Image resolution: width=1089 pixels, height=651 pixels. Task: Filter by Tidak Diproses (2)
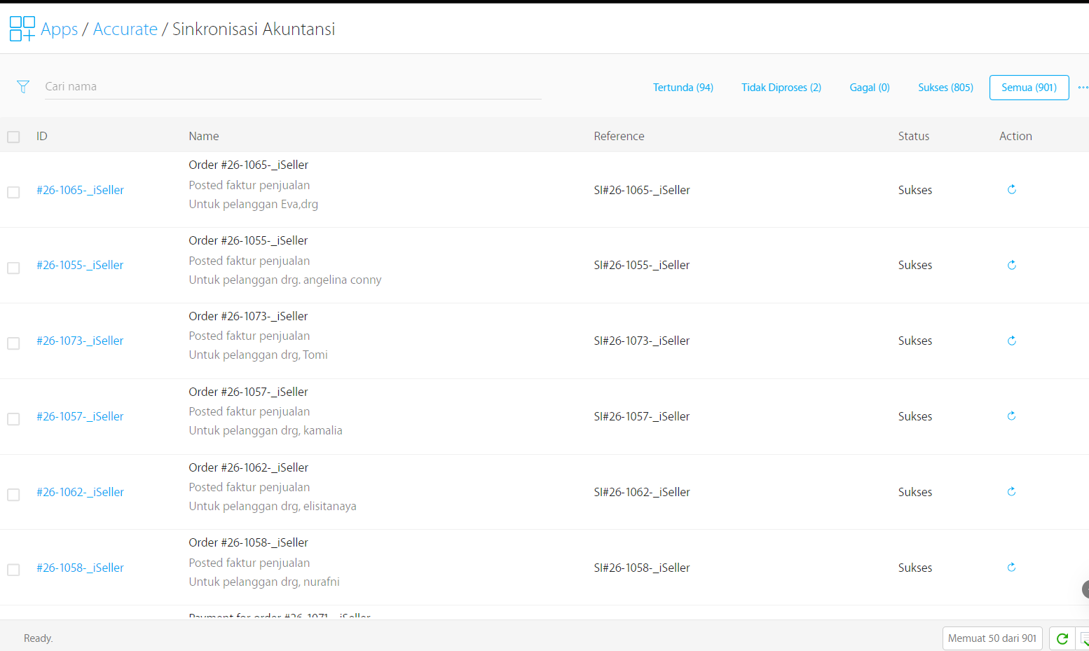[x=781, y=88]
